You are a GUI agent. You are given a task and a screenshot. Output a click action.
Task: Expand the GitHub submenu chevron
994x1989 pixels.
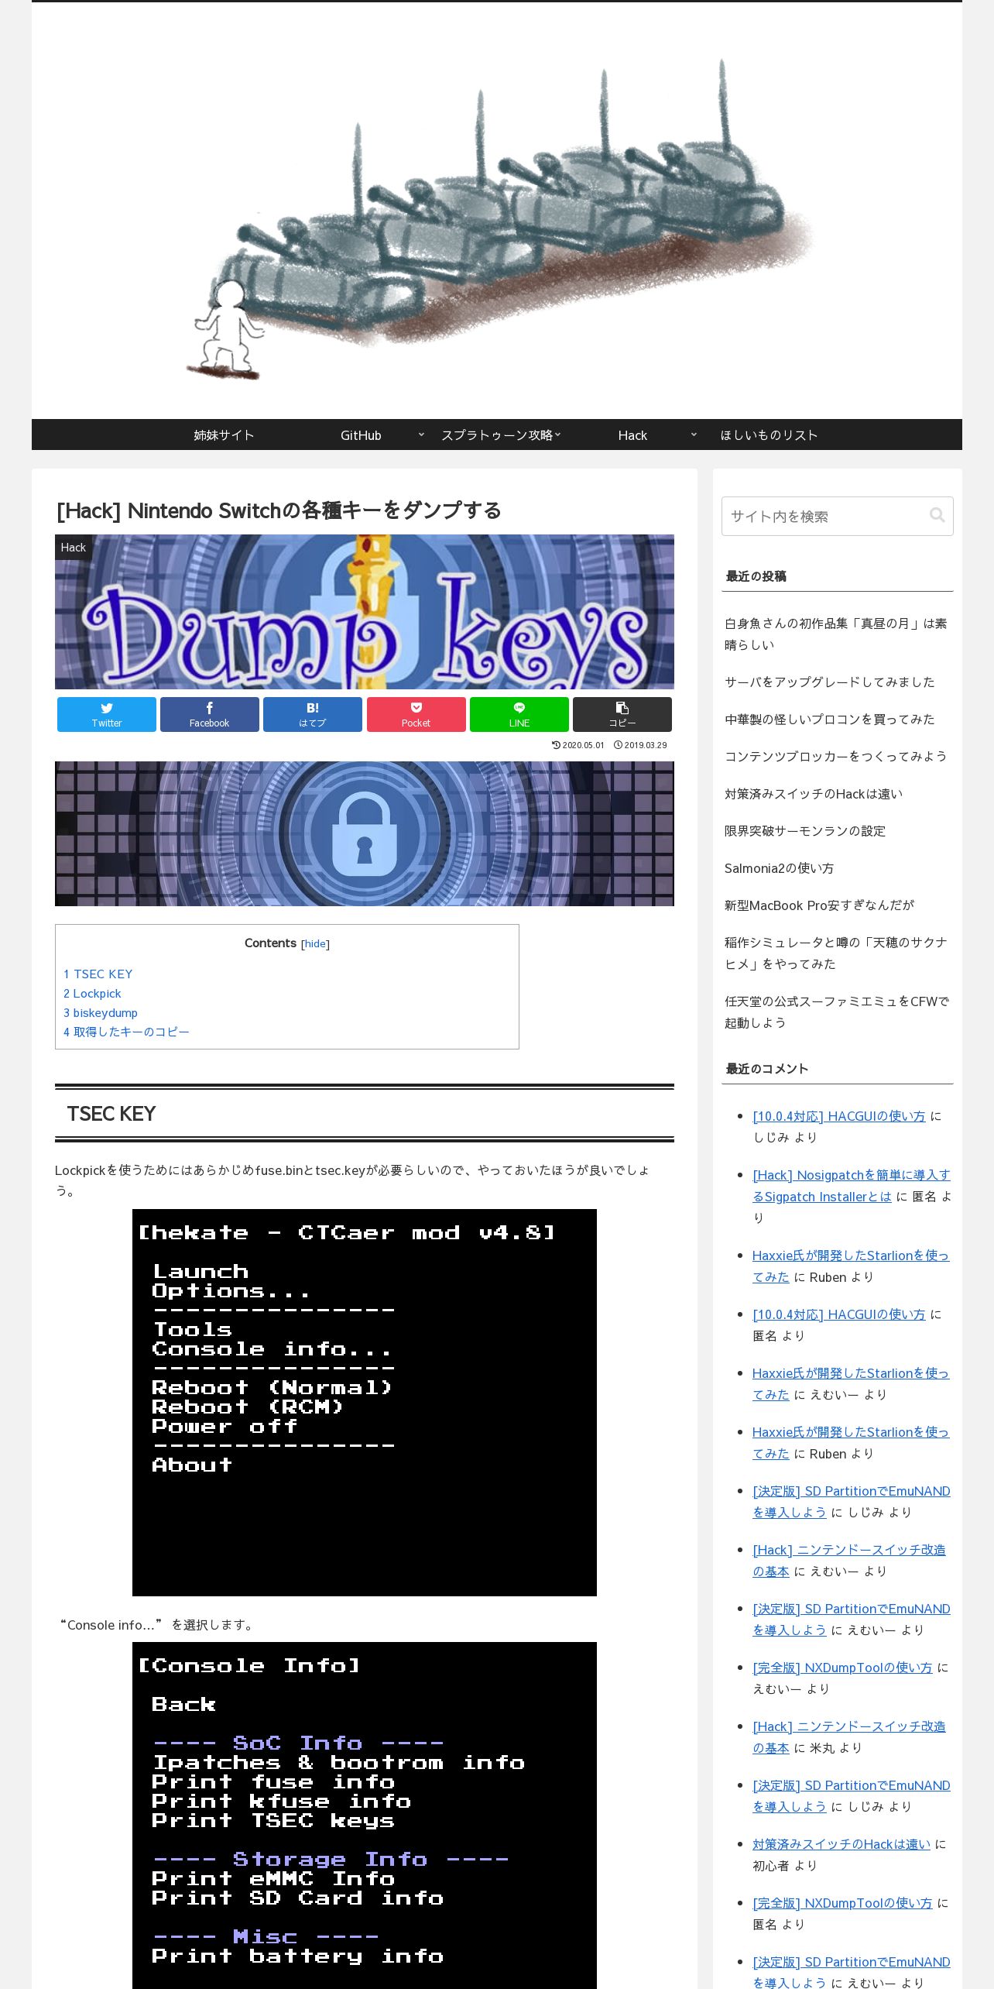(421, 435)
